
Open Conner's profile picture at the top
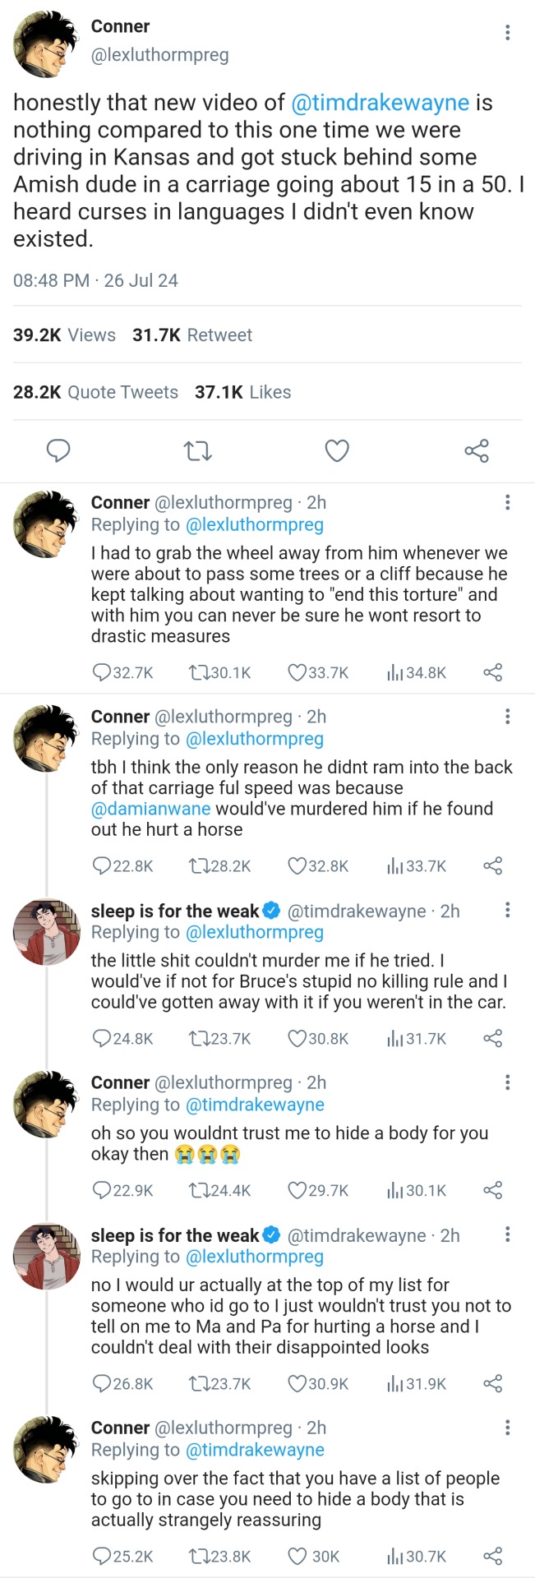[47, 45]
